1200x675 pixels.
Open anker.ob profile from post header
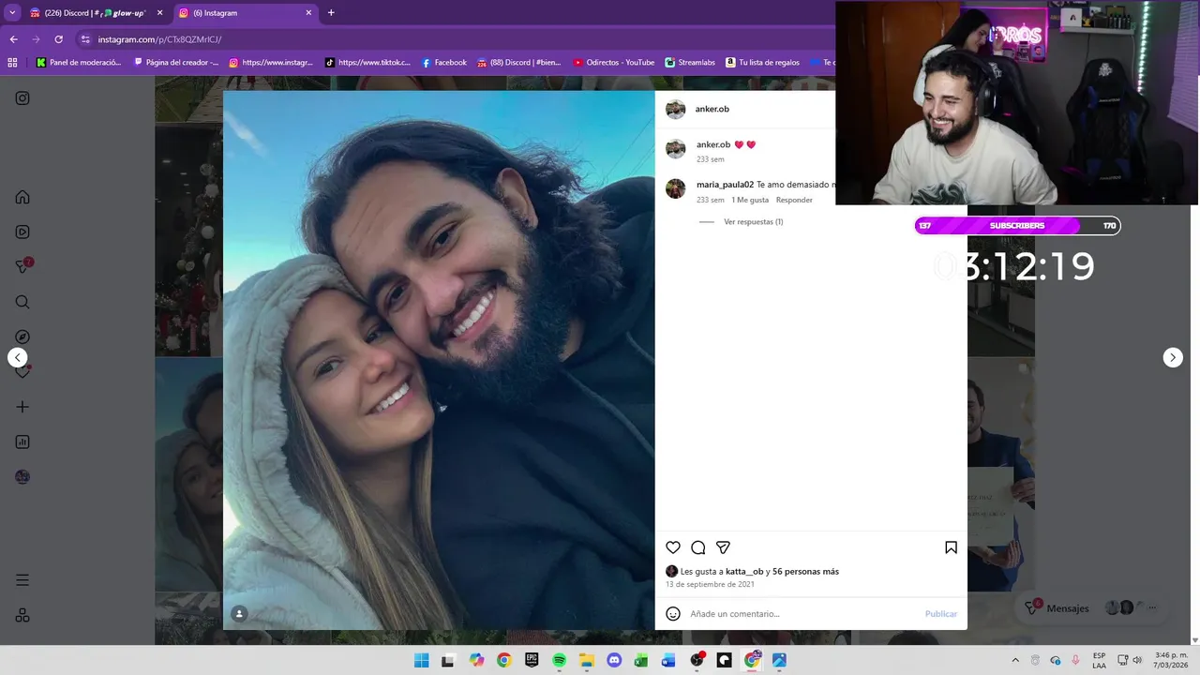[x=712, y=110]
